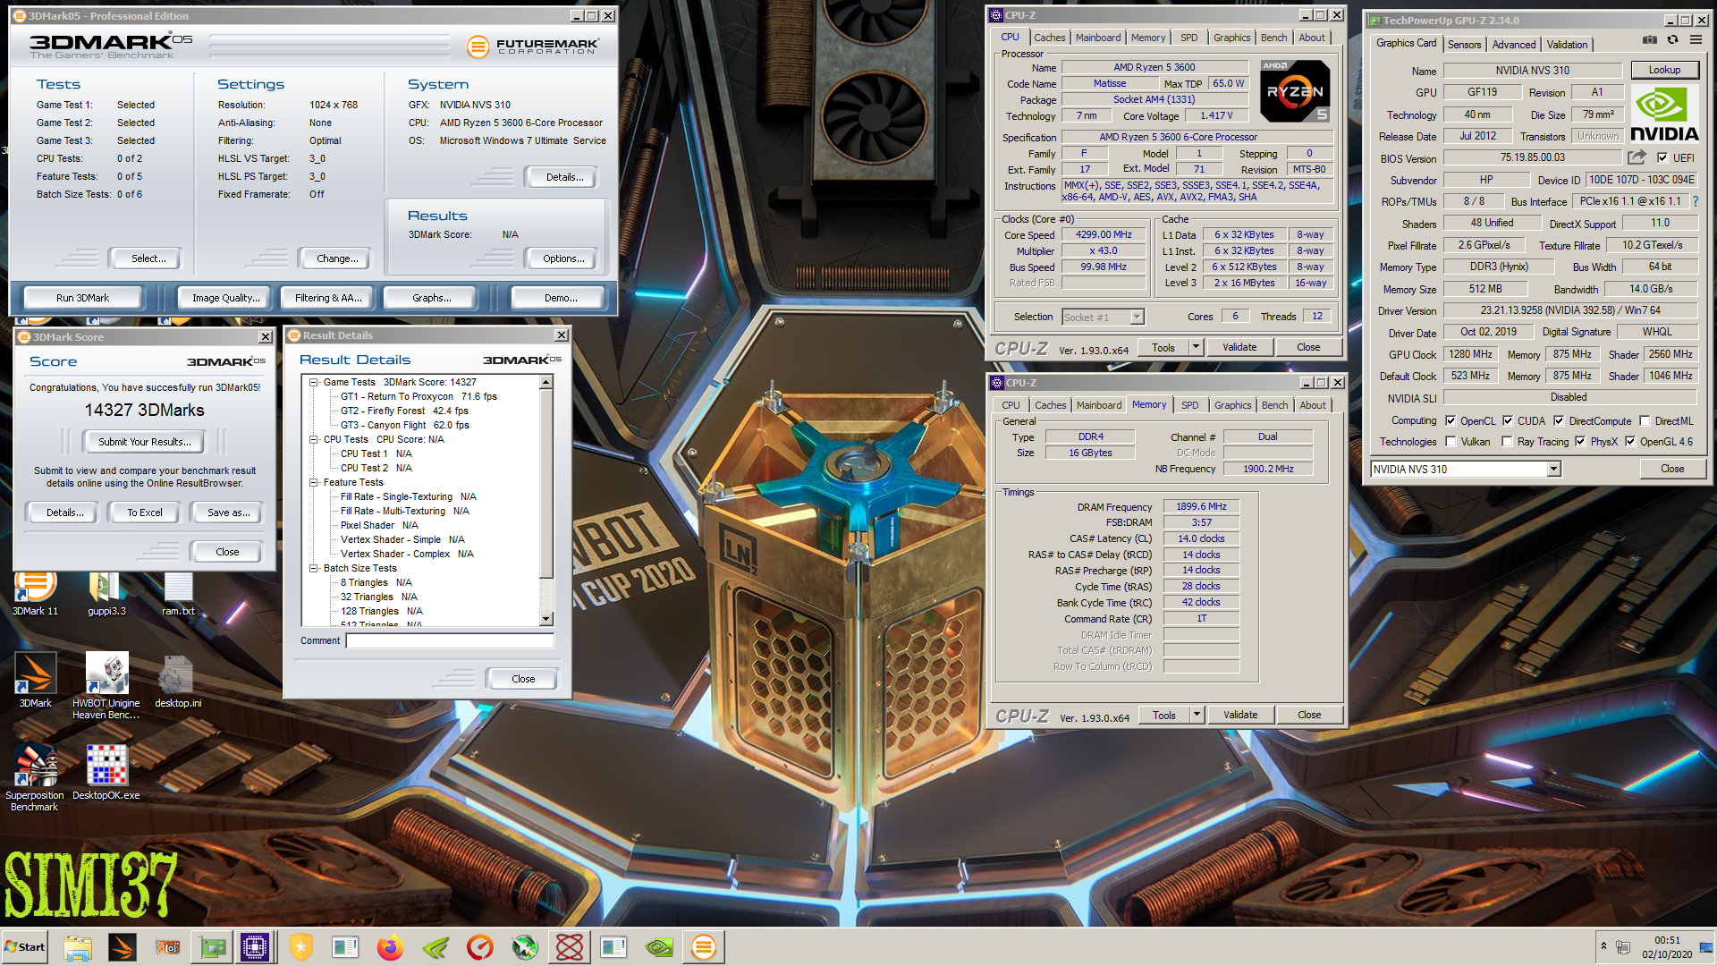The image size is (1717, 966).
Task: Click the Bus Interface question mark icon
Action: 1696,201
